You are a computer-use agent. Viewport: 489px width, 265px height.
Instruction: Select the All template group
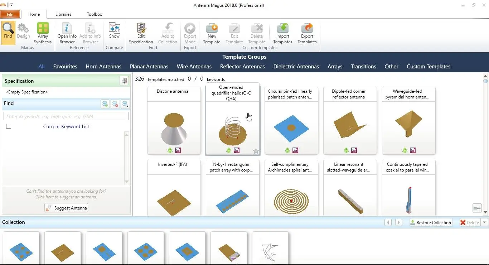point(42,67)
